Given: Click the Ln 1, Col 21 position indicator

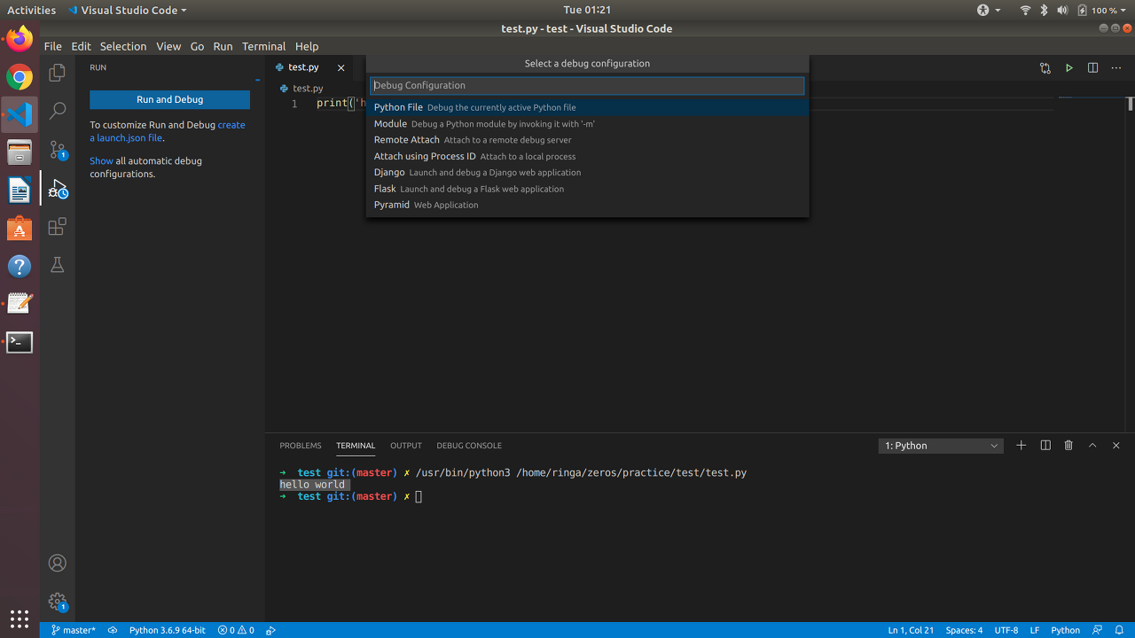Looking at the screenshot, I should coord(911,630).
